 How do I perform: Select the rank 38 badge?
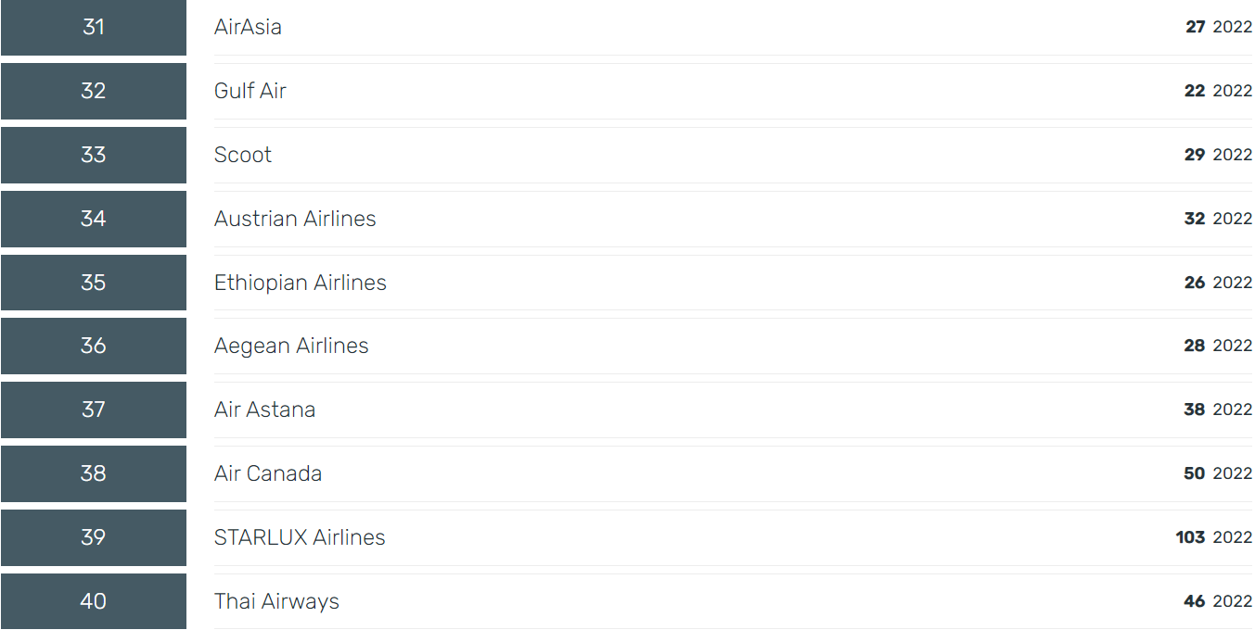(x=94, y=473)
